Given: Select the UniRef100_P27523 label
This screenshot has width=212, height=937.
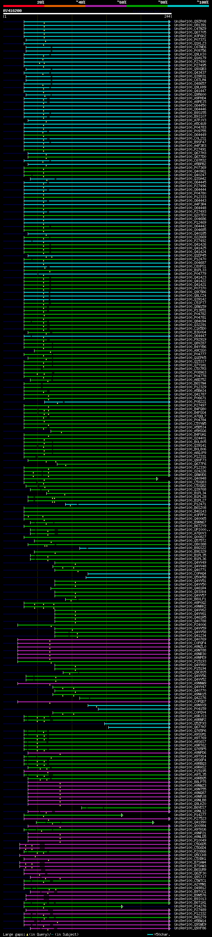Looking at the screenshot, I should pos(190,818).
